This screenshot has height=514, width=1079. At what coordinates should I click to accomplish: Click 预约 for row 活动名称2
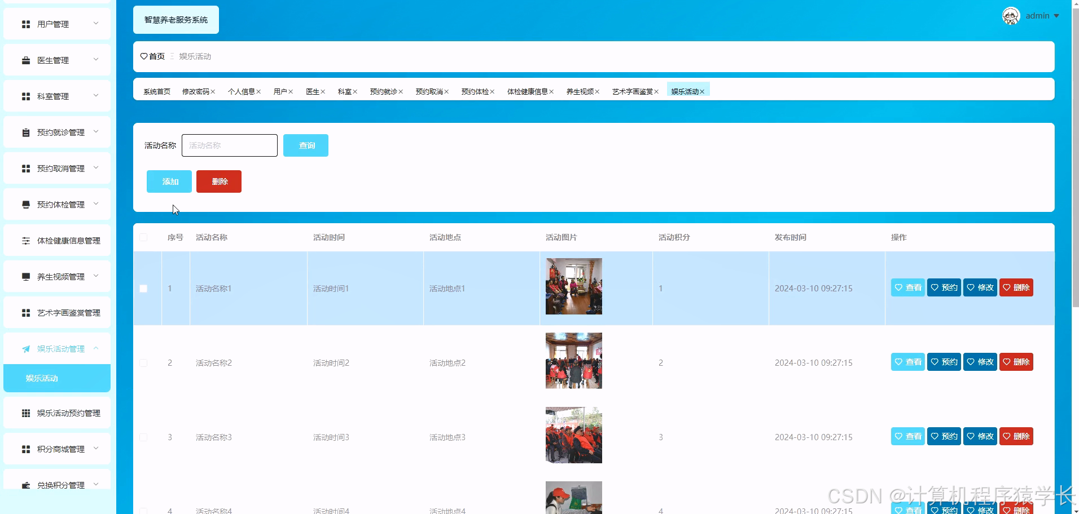[x=944, y=362]
